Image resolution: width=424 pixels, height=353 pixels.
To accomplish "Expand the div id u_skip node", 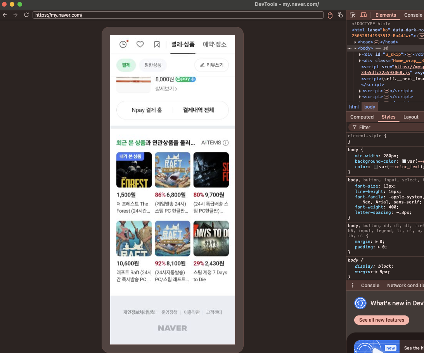I will pos(360,55).
